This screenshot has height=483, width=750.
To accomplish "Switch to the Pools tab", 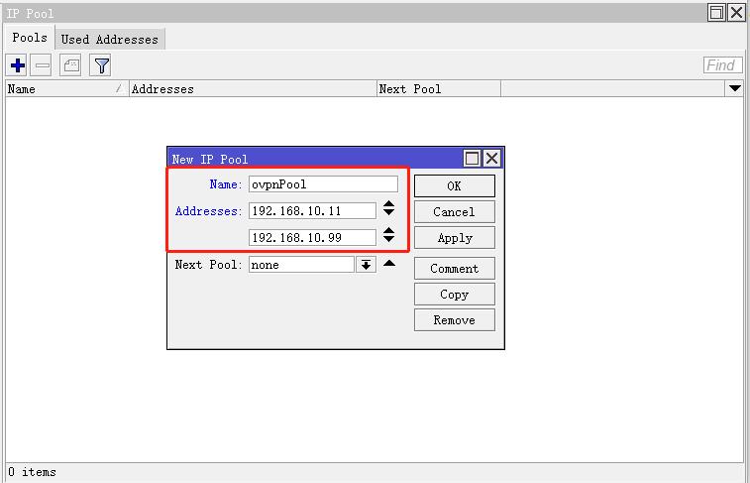I will tap(30, 38).
